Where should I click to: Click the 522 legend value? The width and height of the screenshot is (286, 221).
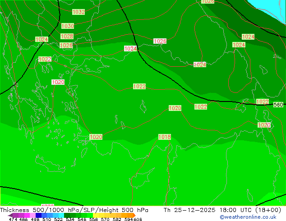[58, 219]
